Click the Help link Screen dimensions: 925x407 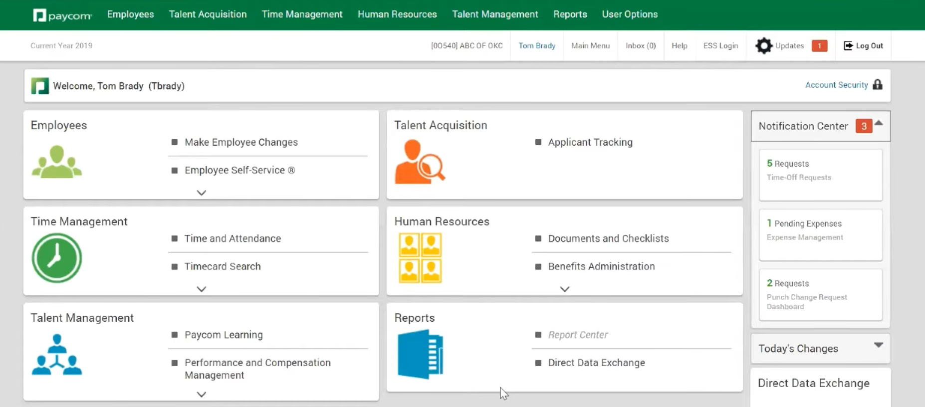click(680, 46)
